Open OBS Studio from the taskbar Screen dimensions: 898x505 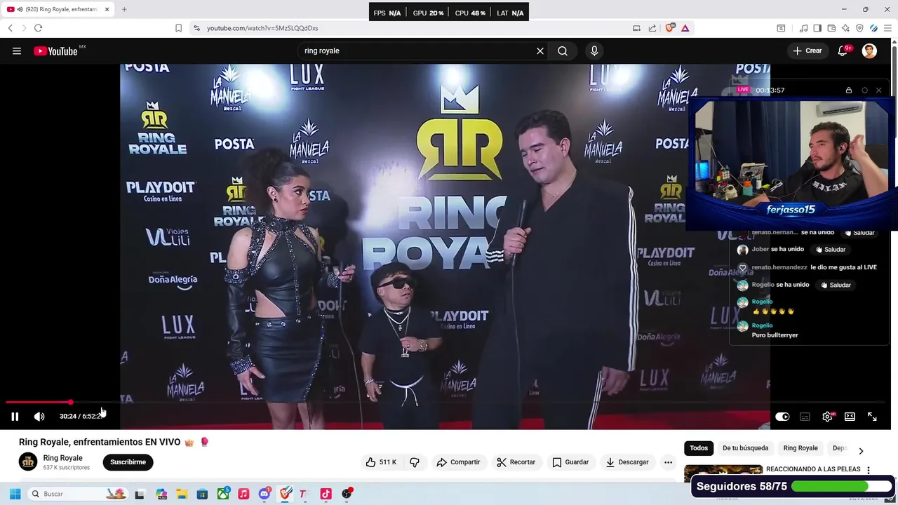(x=347, y=494)
